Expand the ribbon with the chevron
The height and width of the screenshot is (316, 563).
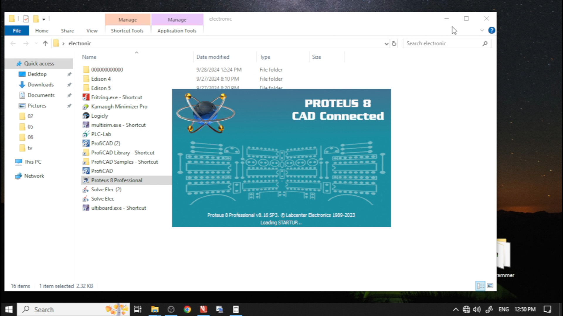(x=482, y=30)
